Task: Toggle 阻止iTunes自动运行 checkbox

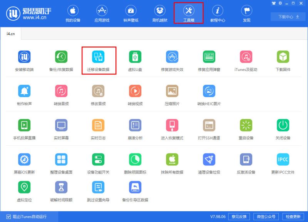Action: click(8, 217)
